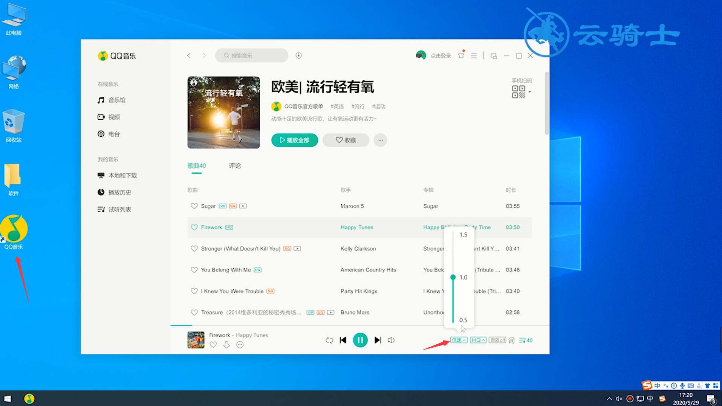Play the MV icon for Sugar
The image size is (722, 406).
pos(243,206)
